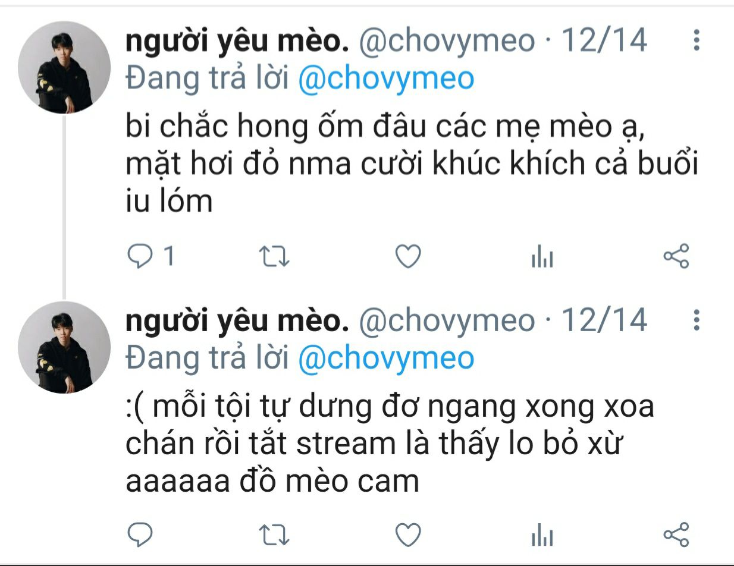This screenshot has width=734, height=566.
Task: Open @chovymeo reply link in first tweet
Action: point(386,80)
